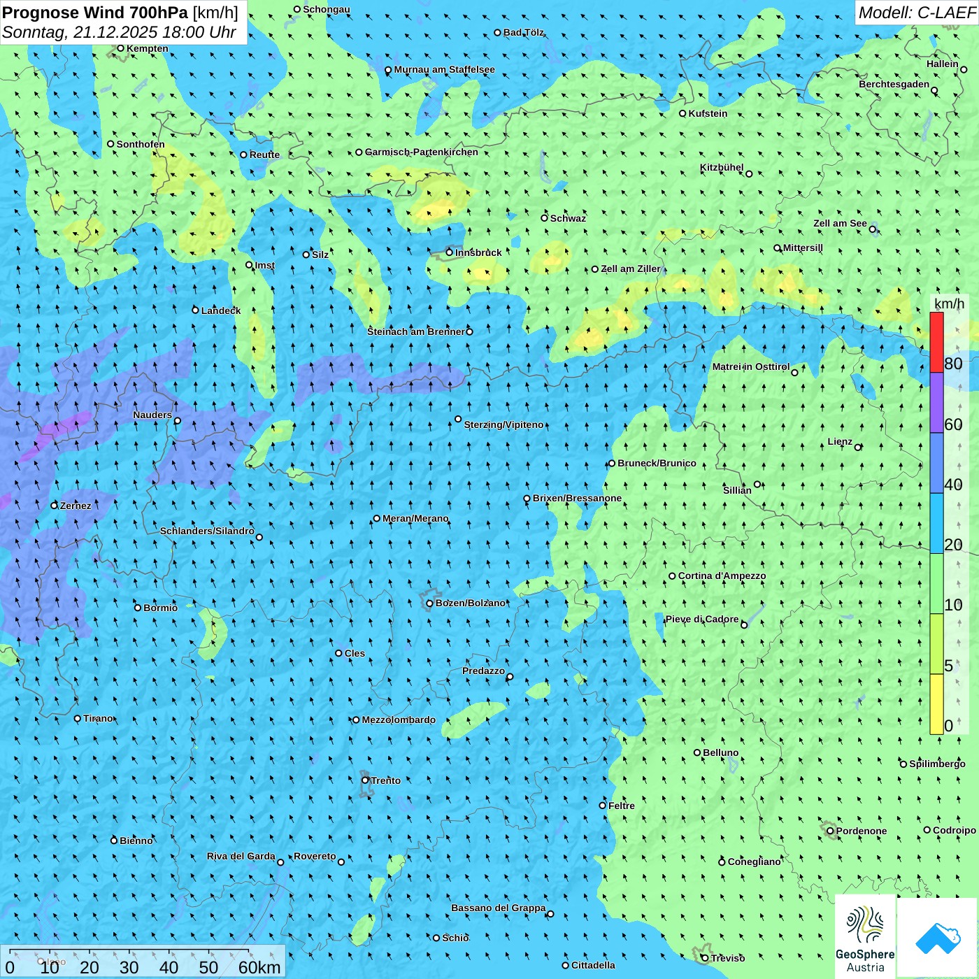Click the Berchtesgaden label
979x979 pixels.
tap(894, 84)
